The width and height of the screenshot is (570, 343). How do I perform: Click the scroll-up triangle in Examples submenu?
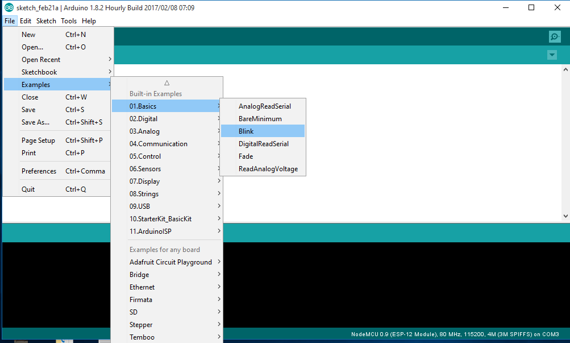pyautogui.click(x=167, y=83)
